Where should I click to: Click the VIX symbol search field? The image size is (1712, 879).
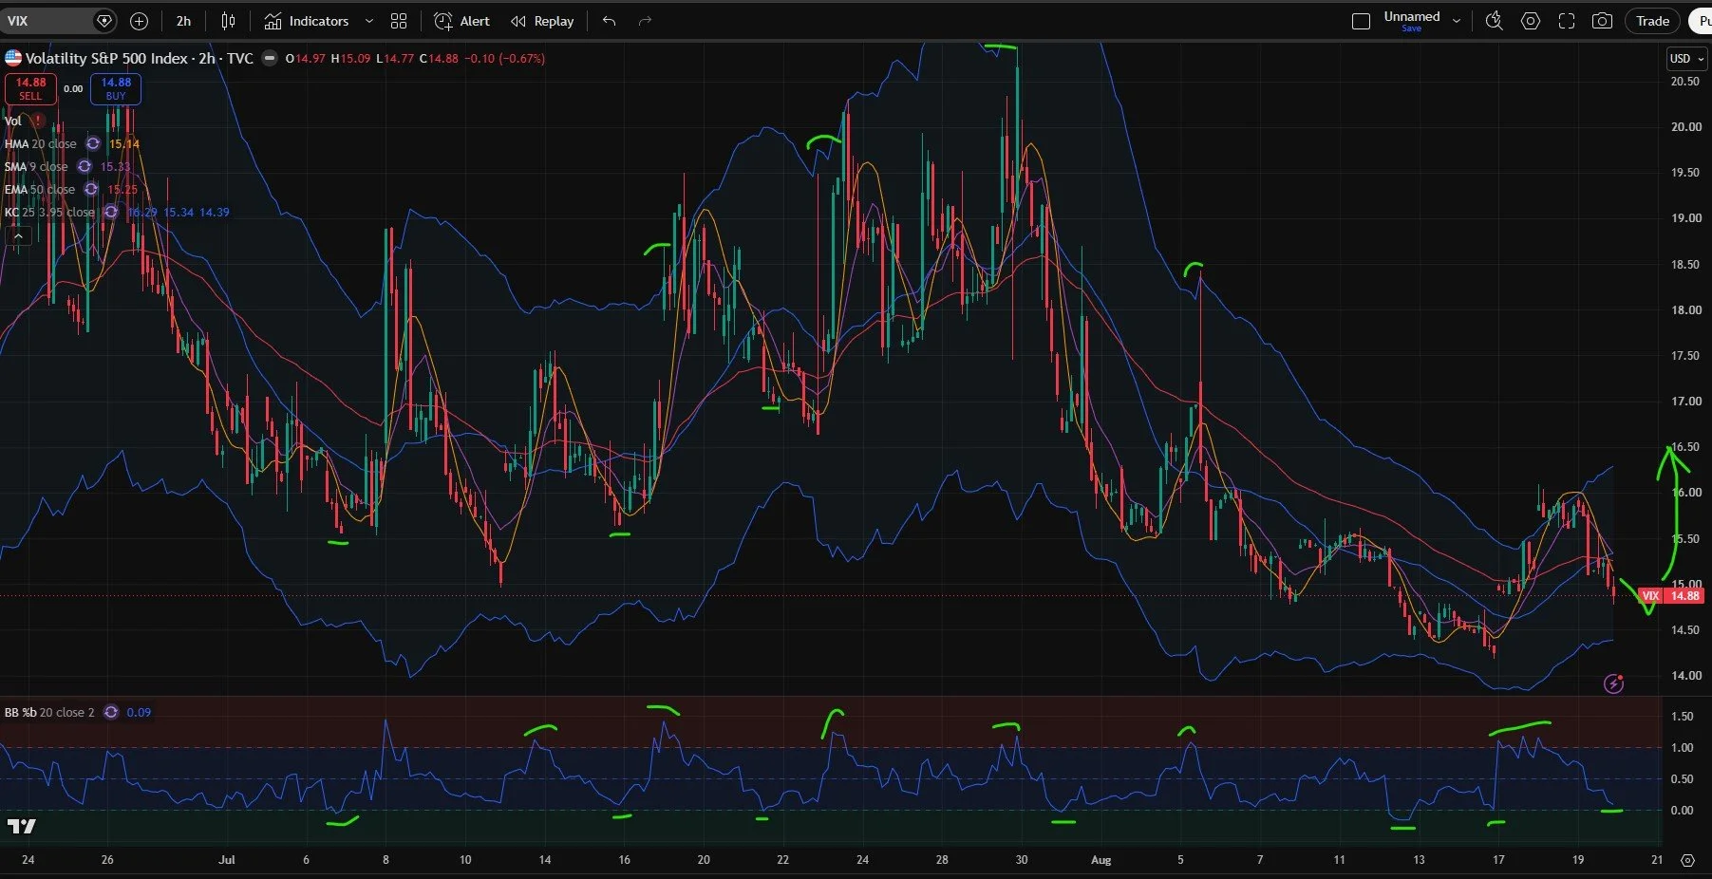pyautogui.click(x=59, y=21)
